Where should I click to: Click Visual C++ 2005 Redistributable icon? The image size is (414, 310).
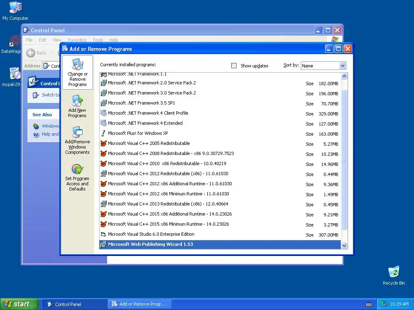103,143
